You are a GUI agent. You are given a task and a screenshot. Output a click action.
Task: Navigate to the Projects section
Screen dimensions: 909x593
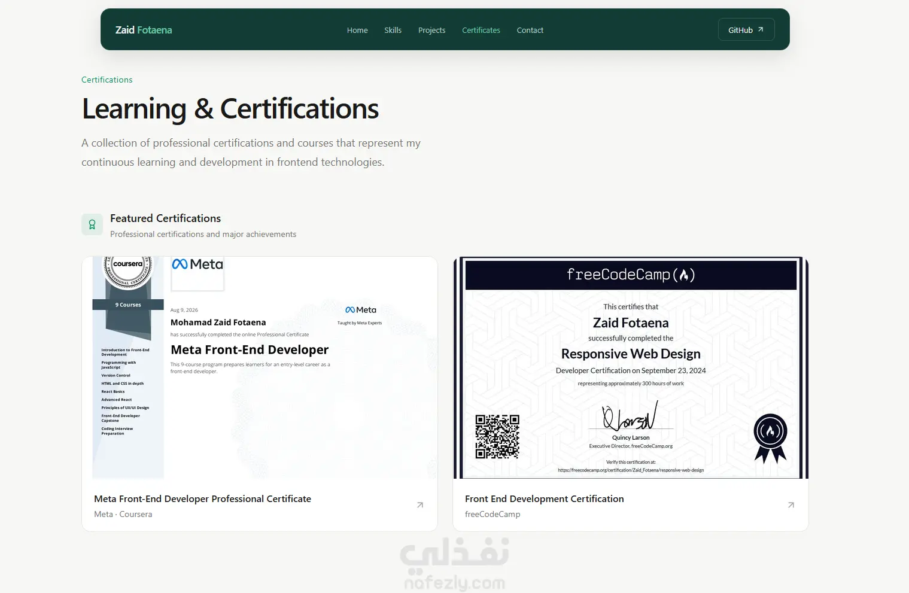click(431, 30)
